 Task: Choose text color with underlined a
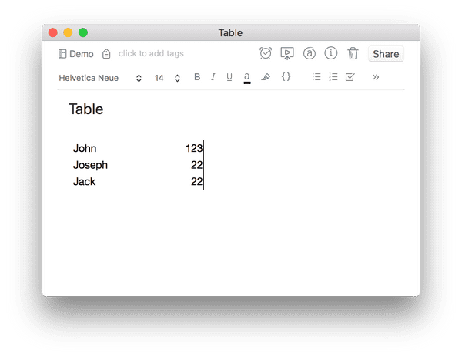(247, 78)
